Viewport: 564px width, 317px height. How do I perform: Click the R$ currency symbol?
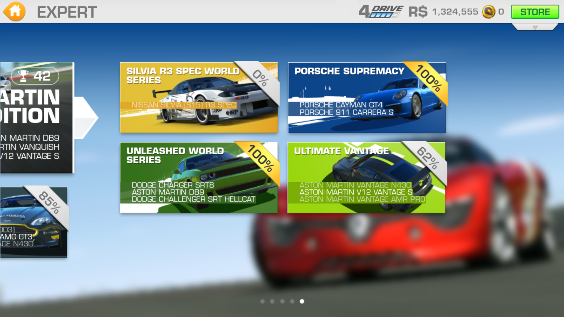point(418,12)
